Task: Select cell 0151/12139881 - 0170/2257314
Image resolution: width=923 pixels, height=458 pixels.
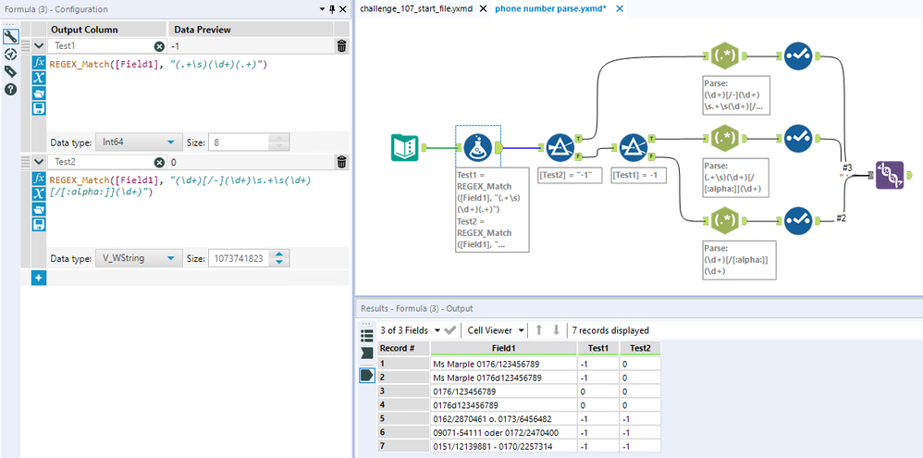Action: click(x=503, y=446)
